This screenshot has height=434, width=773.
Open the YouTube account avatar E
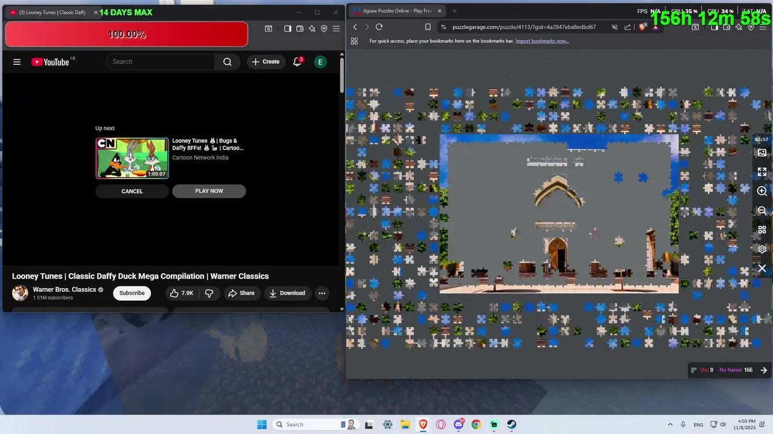pos(320,61)
